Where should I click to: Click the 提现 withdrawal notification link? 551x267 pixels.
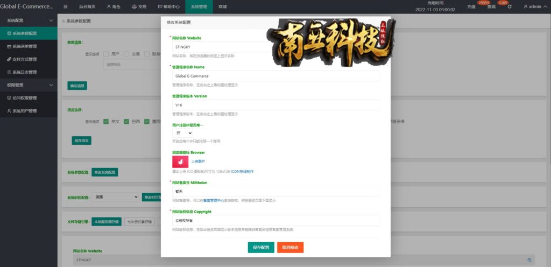(492, 6)
